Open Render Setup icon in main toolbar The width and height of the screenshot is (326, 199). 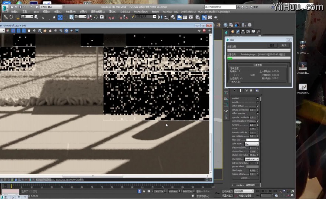pyautogui.click(x=204, y=17)
